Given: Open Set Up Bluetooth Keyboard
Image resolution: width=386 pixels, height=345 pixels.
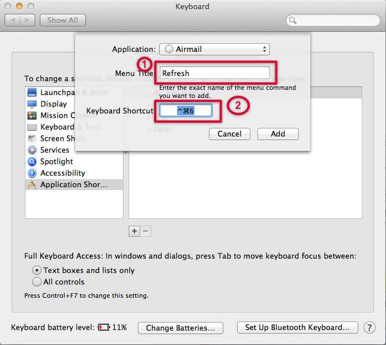Looking at the screenshot, I should (x=297, y=328).
